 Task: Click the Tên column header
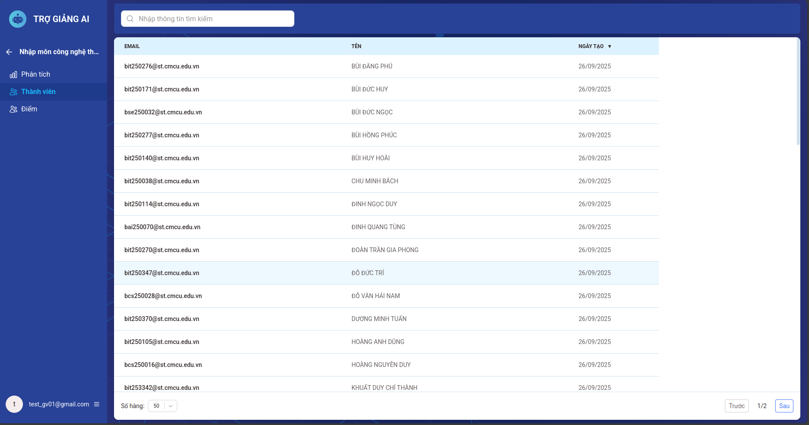tap(356, 46)
